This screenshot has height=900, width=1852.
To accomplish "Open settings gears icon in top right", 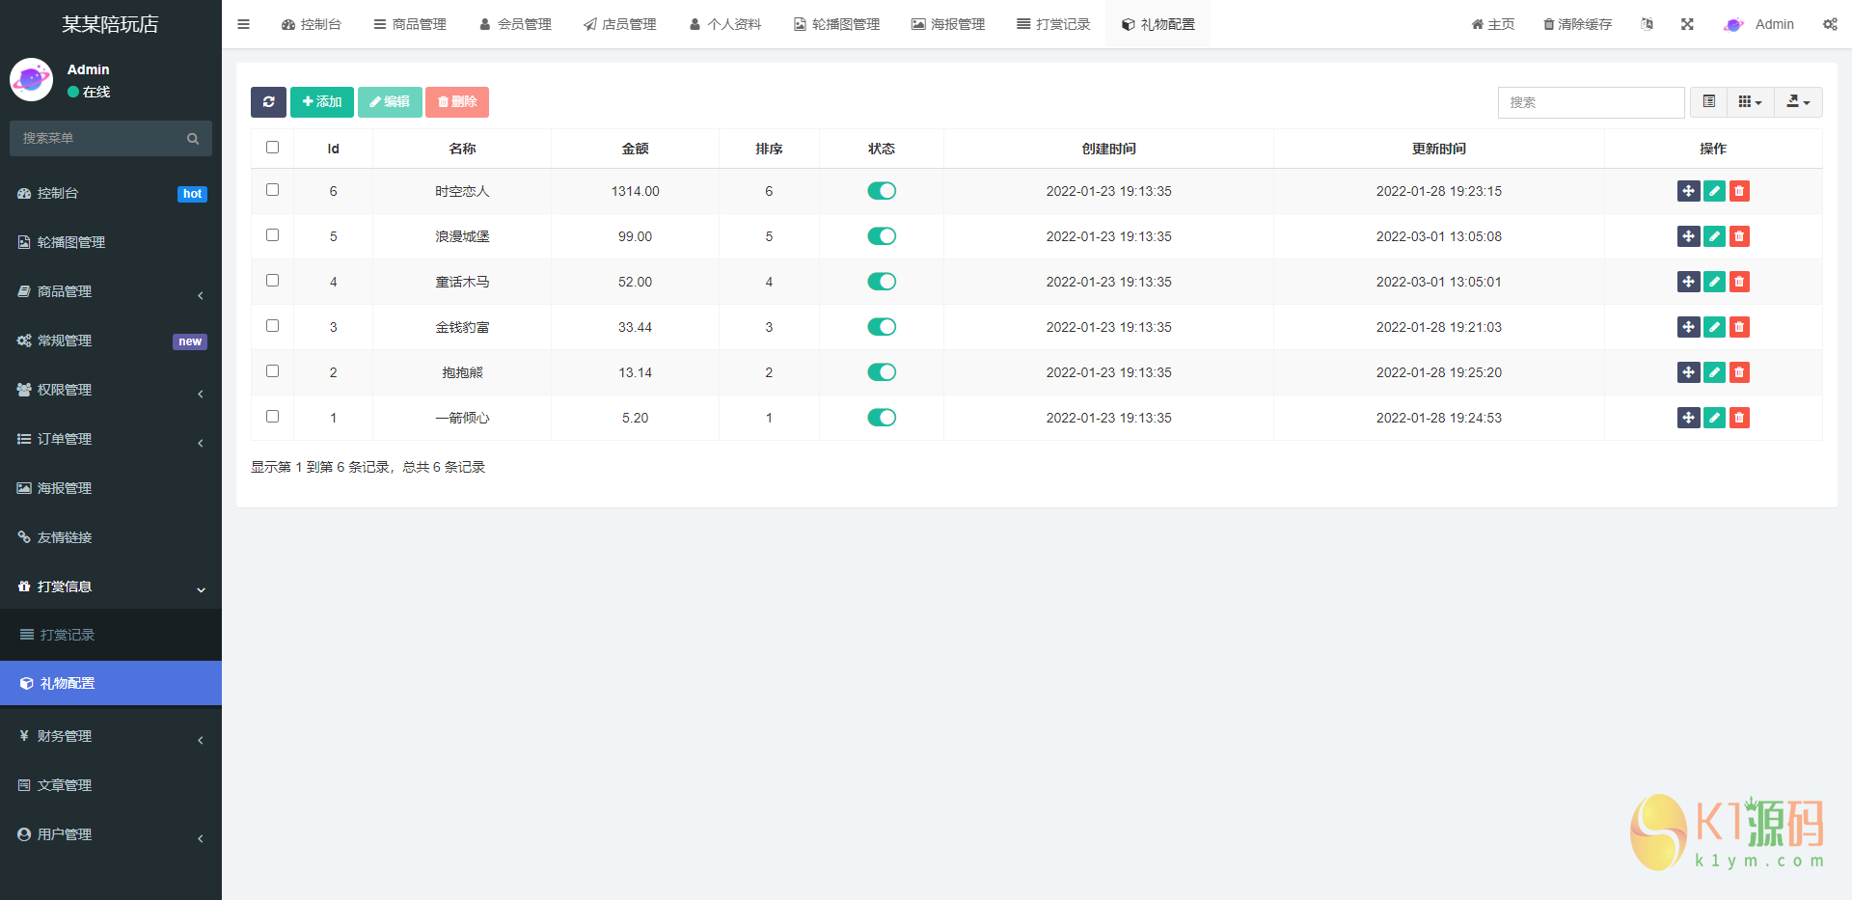I will point(1830,24).
